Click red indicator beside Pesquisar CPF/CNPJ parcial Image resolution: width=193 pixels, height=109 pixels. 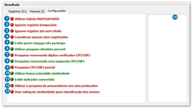pyautogui.click(x=12, y=67)
